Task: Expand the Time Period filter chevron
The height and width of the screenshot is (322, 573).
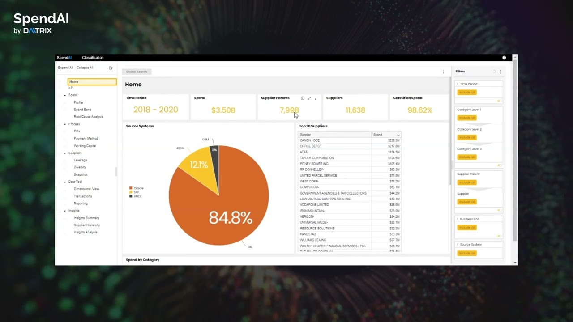Action: point(458,84)
